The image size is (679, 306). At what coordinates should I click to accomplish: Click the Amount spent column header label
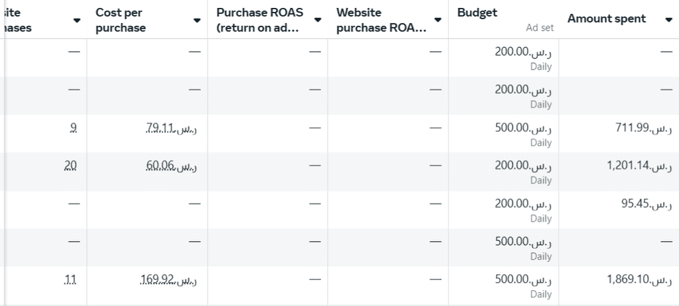point(606,19)
